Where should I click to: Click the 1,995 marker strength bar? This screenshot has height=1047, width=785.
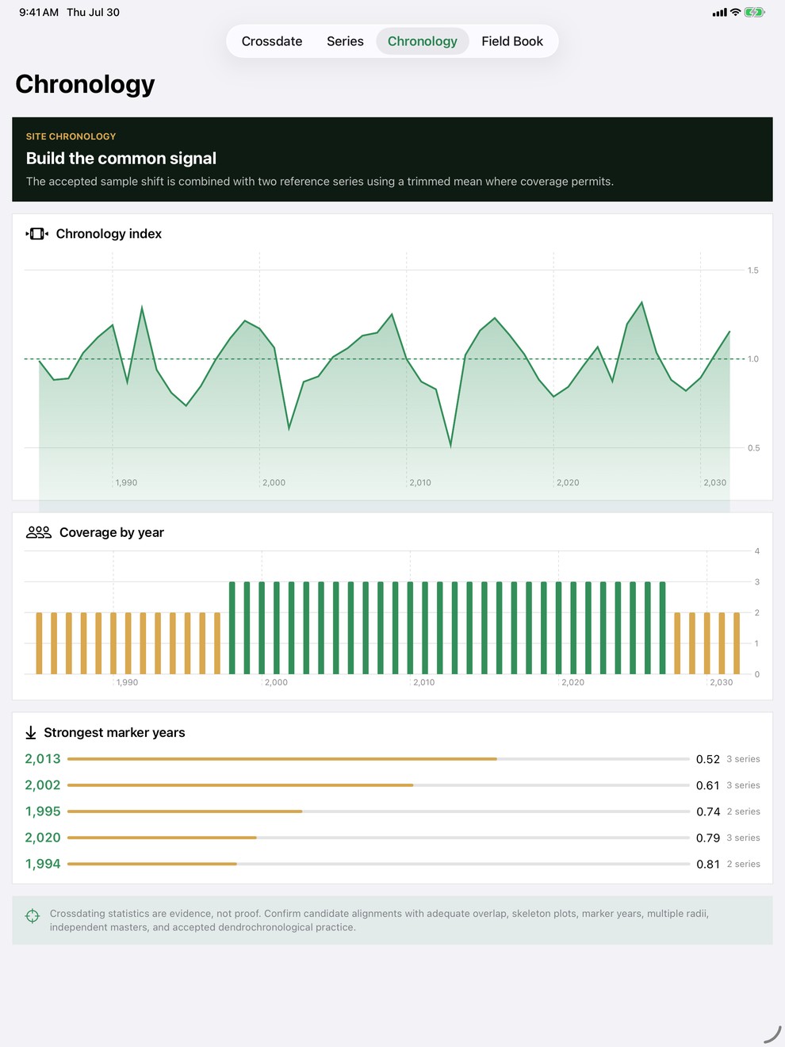click(378, 811)
